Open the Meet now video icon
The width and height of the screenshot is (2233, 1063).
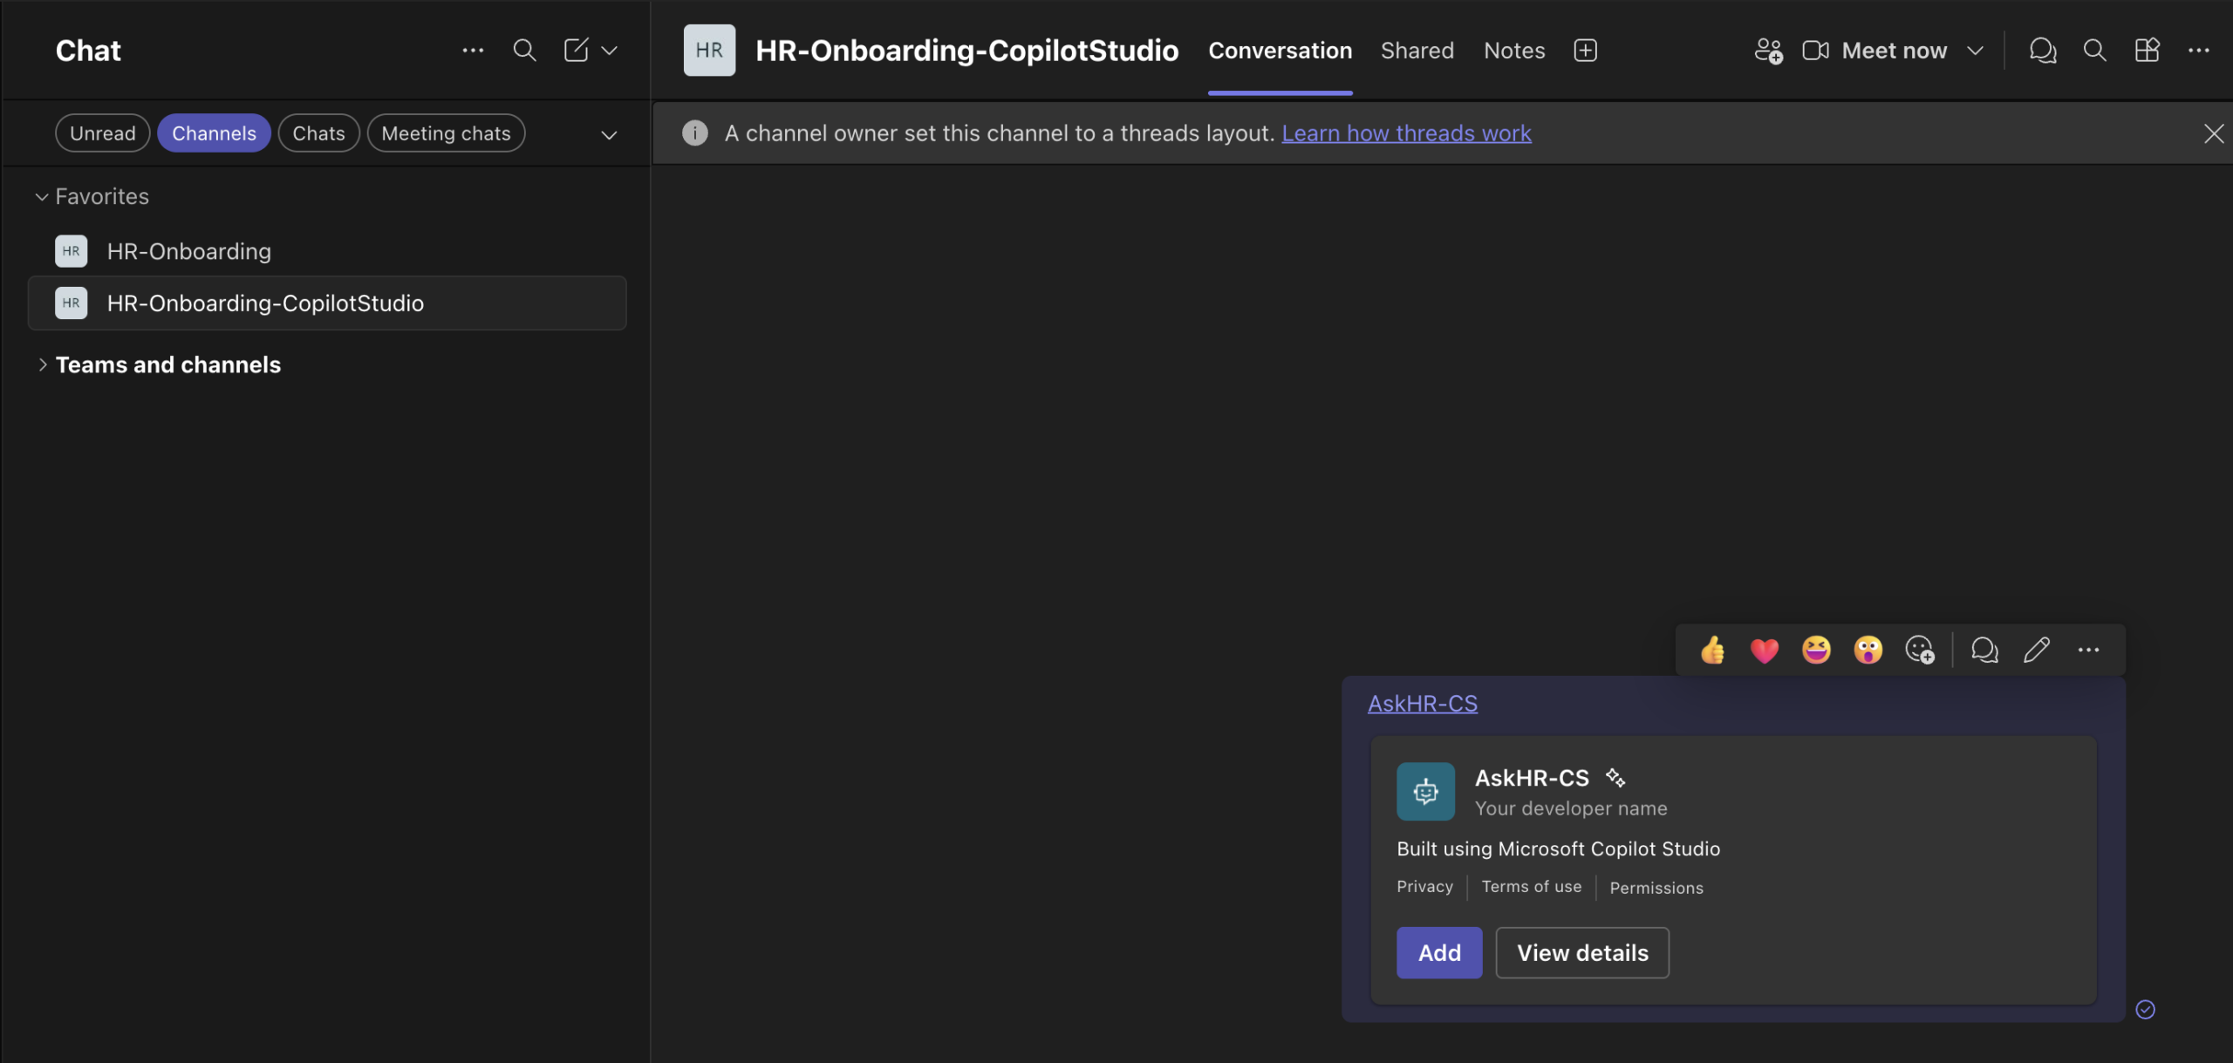(x=1816, y=50)
